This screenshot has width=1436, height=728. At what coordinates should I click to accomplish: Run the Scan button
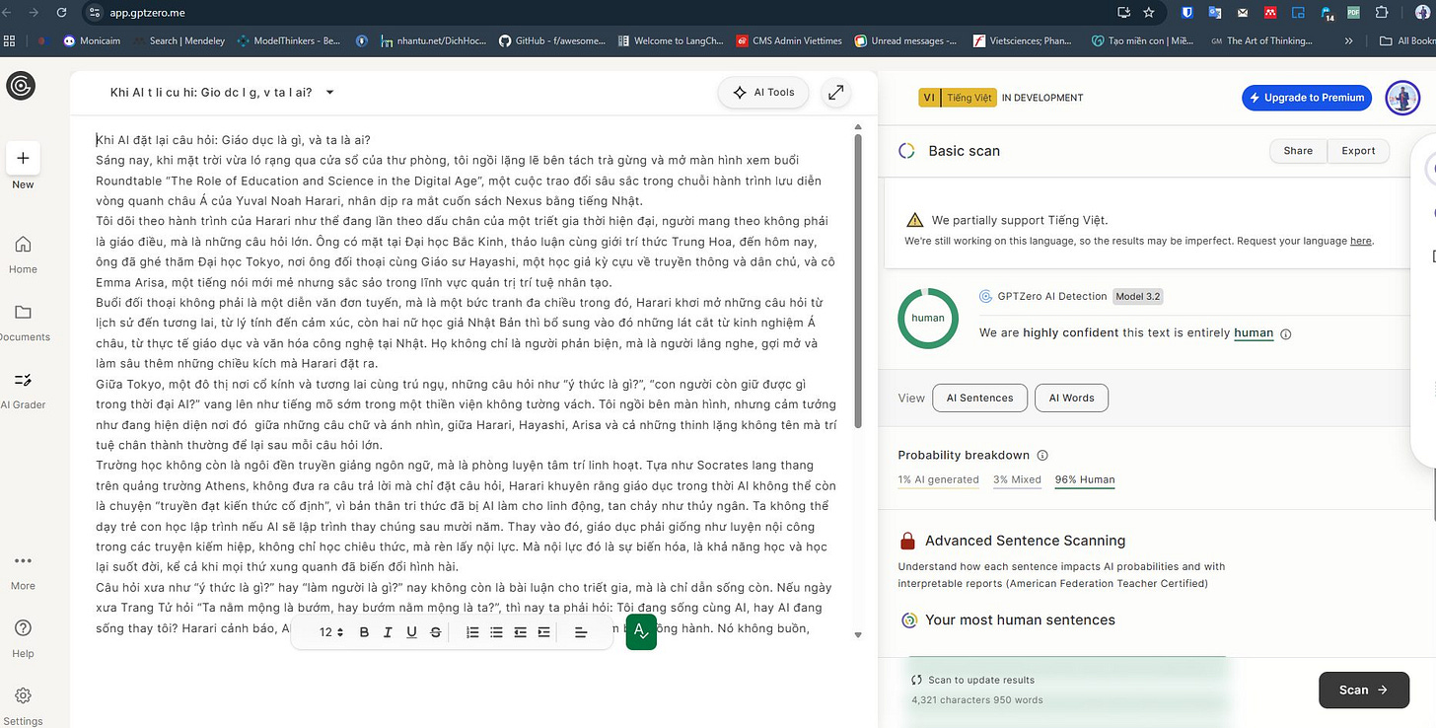coord(1364,690)
